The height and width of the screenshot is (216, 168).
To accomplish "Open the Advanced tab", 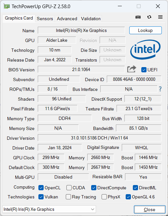I will (67, 19).
